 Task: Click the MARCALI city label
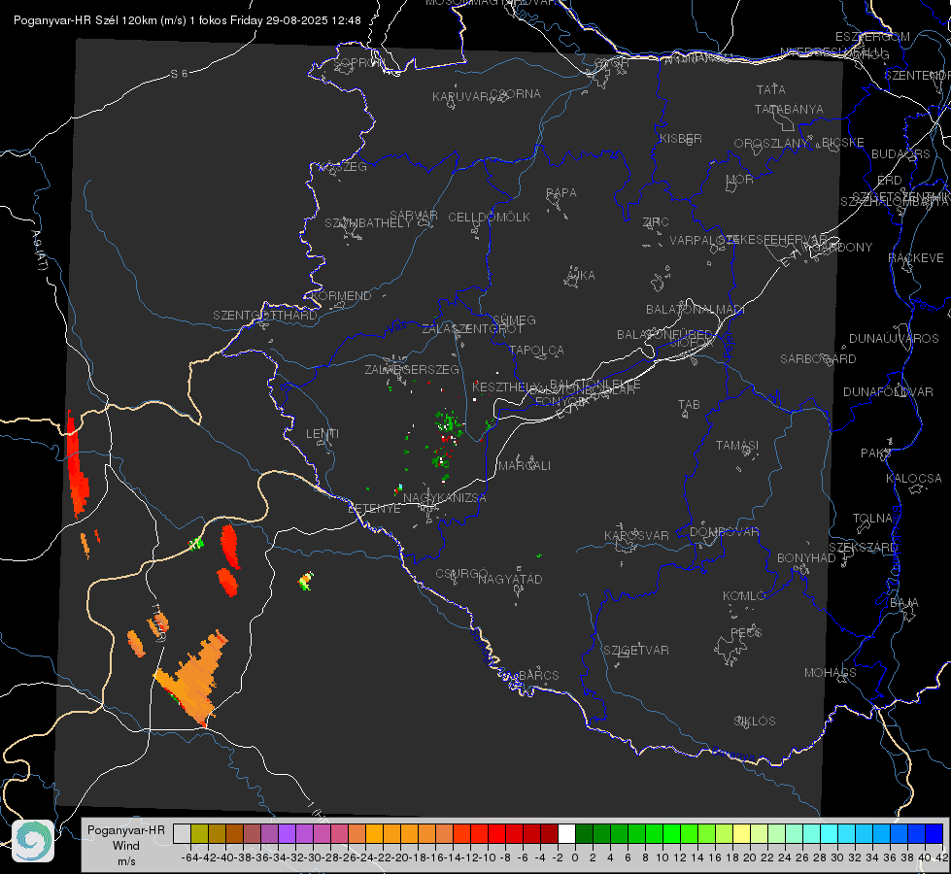[524, 465]
